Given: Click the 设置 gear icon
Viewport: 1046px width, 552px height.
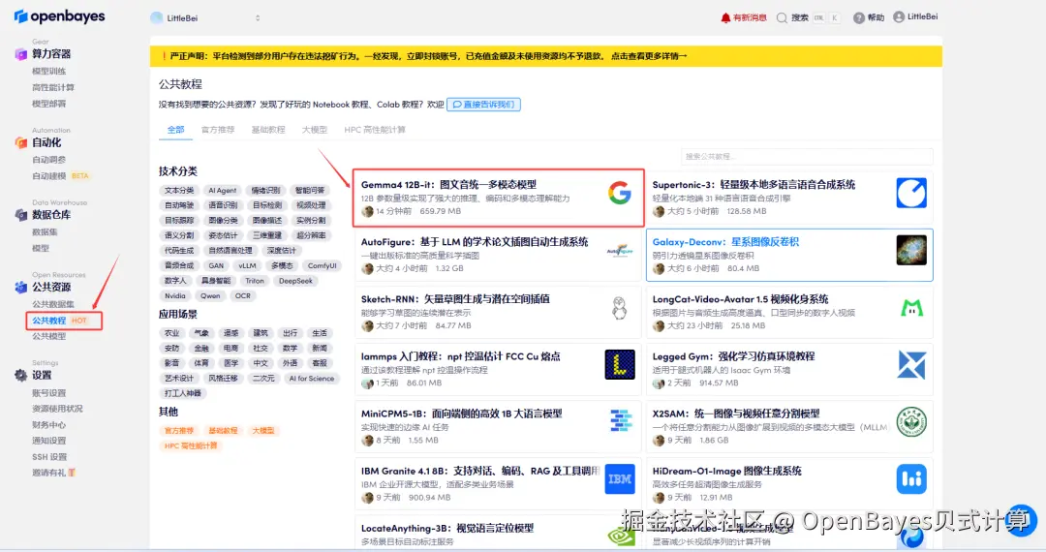Looking at the screenshot, I should click(x=20, y=376).
